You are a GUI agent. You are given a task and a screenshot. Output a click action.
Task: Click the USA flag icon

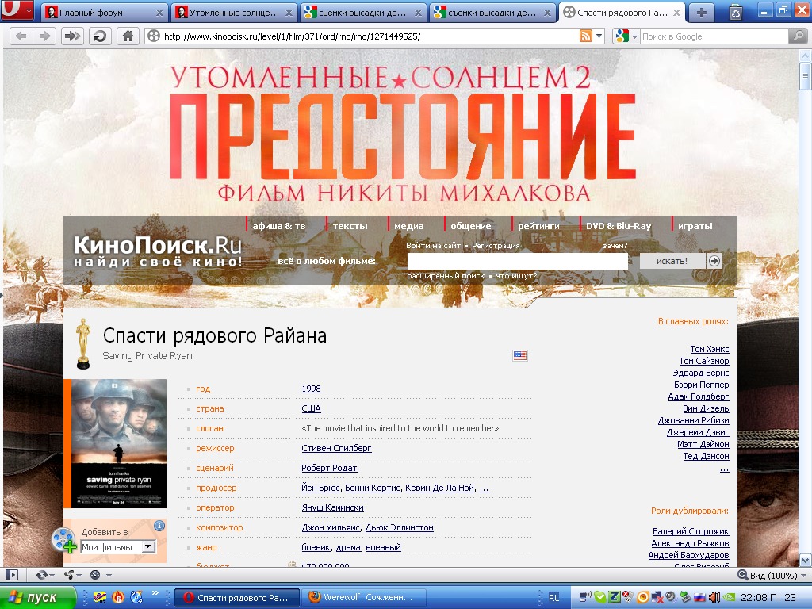coord(520,355)
